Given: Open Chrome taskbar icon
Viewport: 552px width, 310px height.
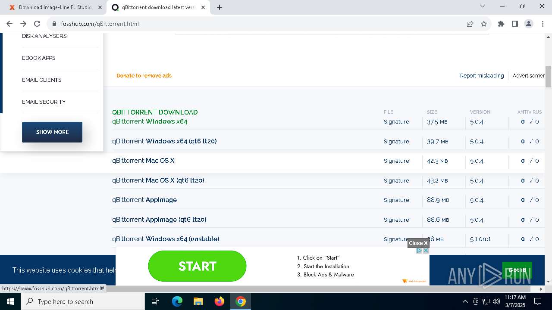Looking at the screenshot, I should pos(241,301).
